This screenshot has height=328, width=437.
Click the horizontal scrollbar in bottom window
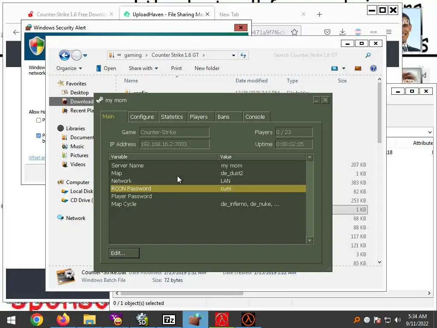[182, 293]
